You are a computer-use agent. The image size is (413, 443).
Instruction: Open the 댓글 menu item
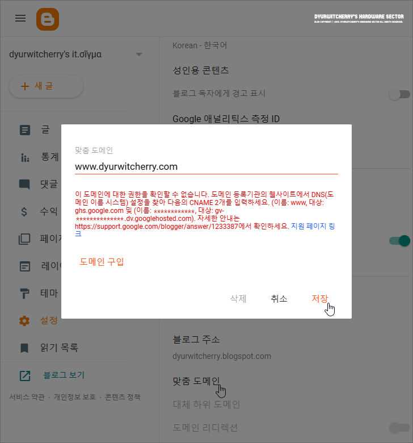pos(49,184)
